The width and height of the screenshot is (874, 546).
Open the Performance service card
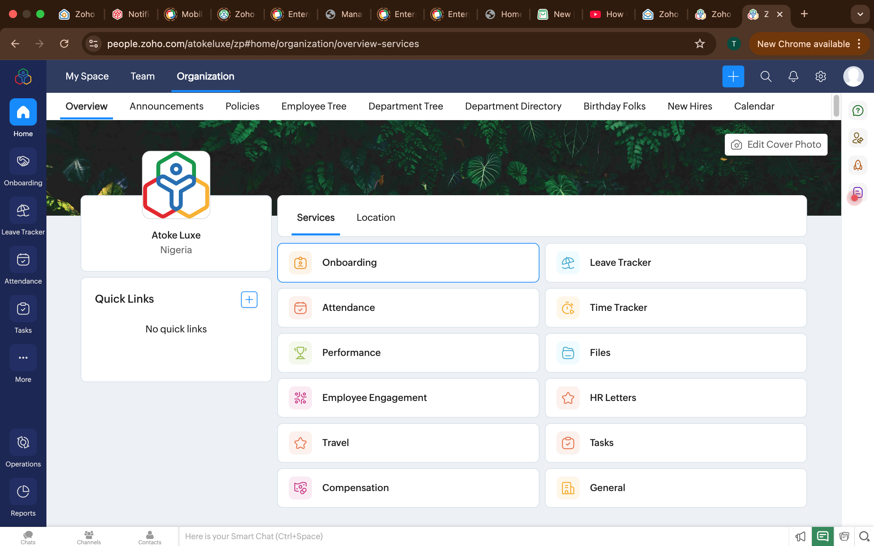click(x=408, y=353)
